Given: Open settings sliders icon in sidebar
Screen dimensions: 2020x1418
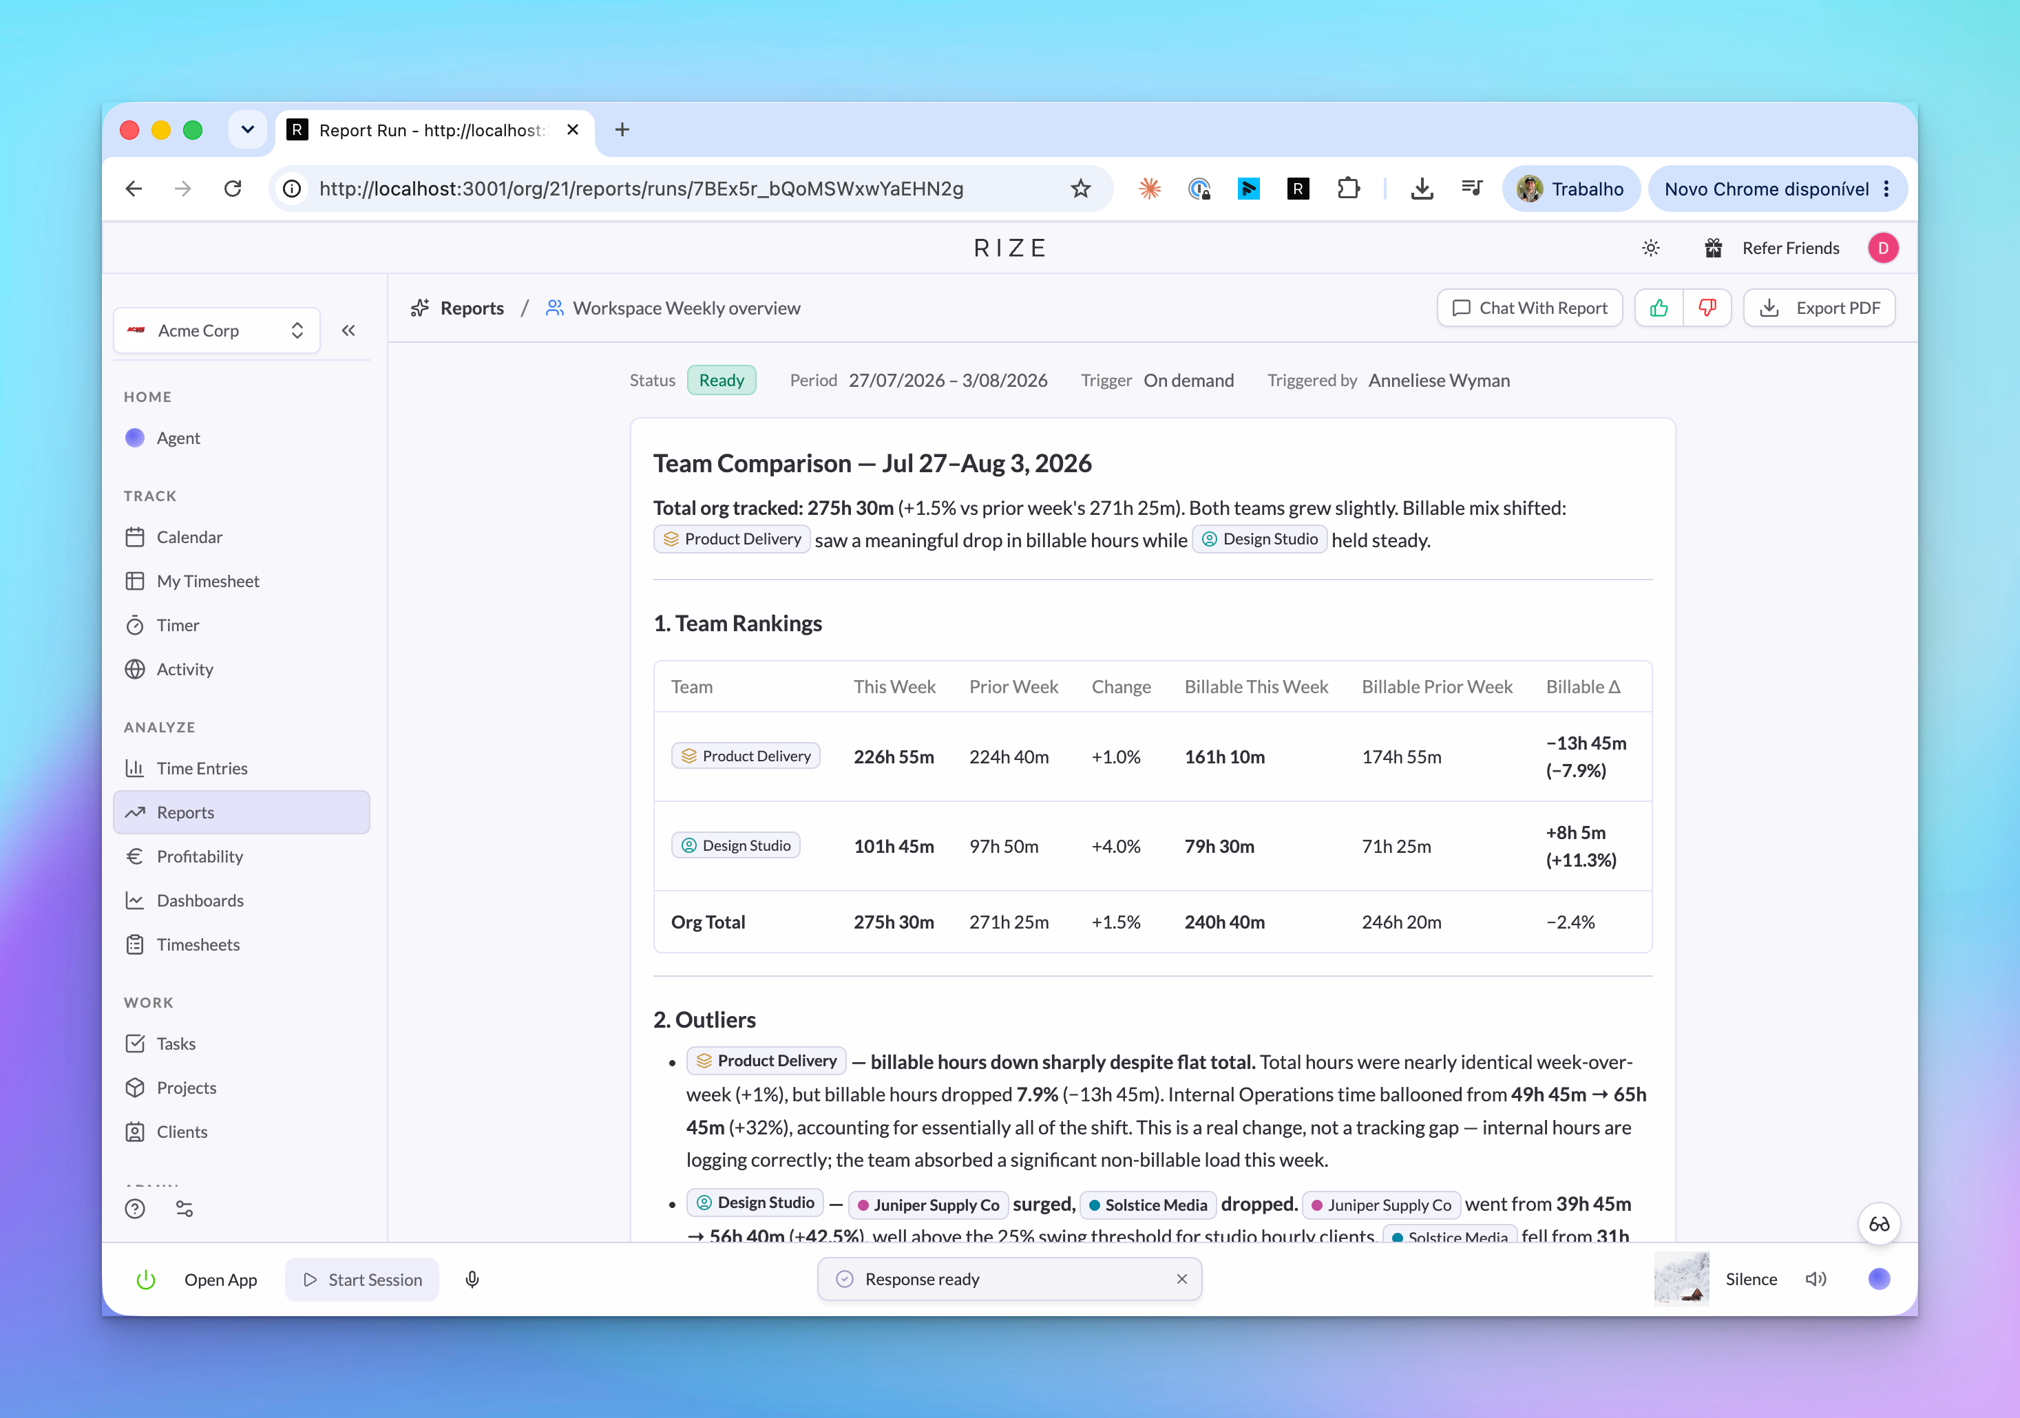Looking at the screenshot, I should click(184, 1209).
